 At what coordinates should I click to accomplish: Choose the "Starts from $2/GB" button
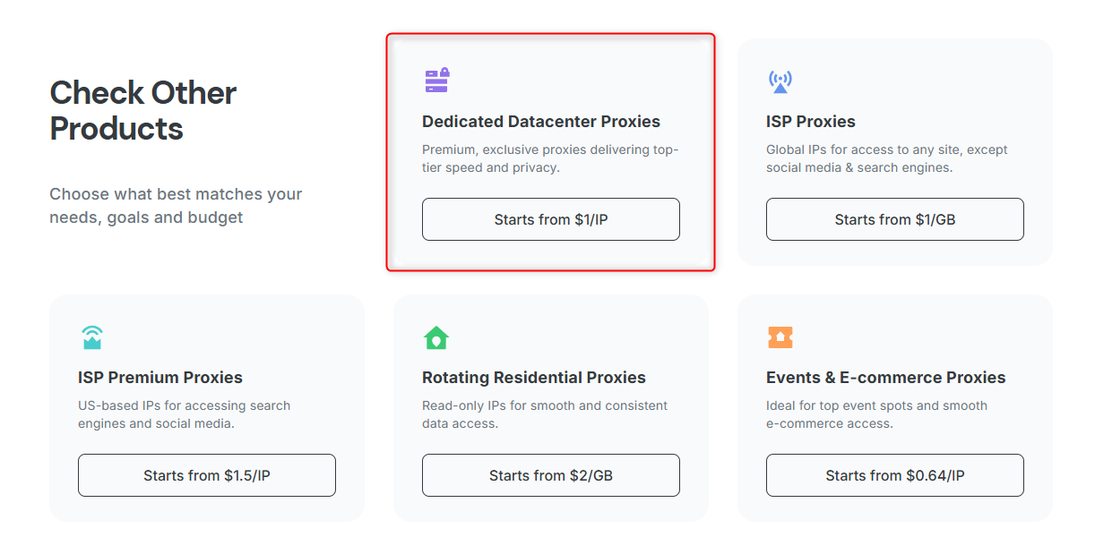[551, 475]
